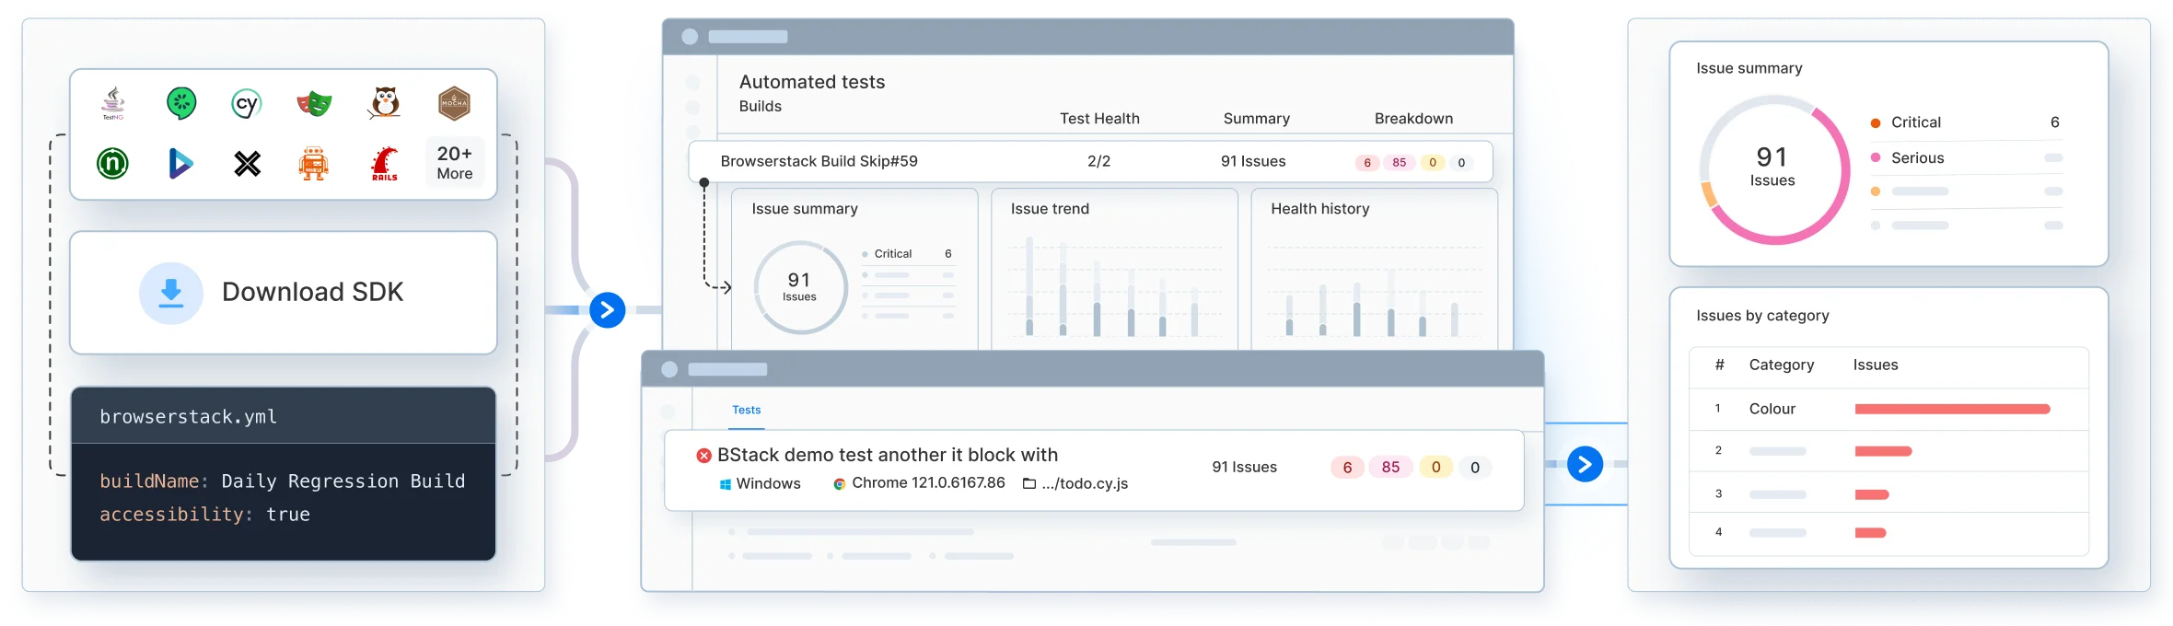Click the yellow "0" badge in test row
Image resolution: width=2173 pixels, height=626 pixels.
[1435, 468]
